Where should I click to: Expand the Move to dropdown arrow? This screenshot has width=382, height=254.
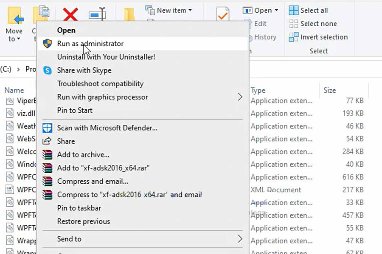(19, 39)
